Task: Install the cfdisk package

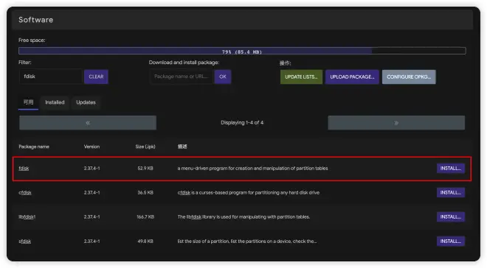Action: (x=451, y=192)
